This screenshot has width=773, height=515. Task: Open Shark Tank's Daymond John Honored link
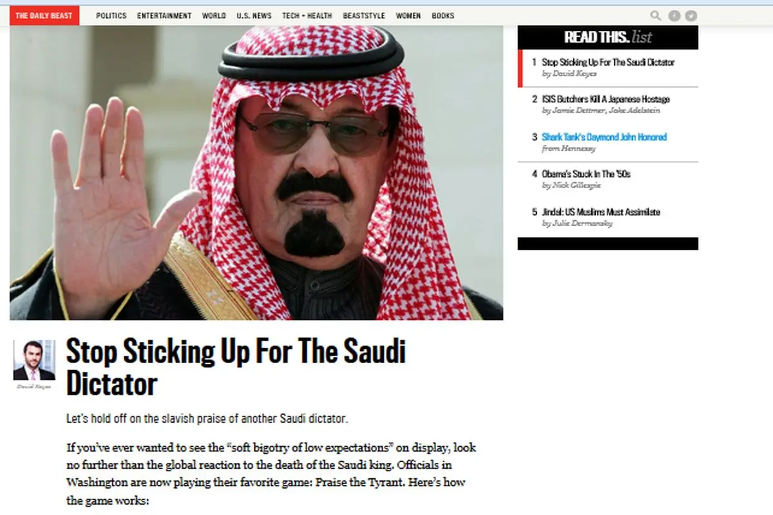pyautogui.click(x=604, y=137)
